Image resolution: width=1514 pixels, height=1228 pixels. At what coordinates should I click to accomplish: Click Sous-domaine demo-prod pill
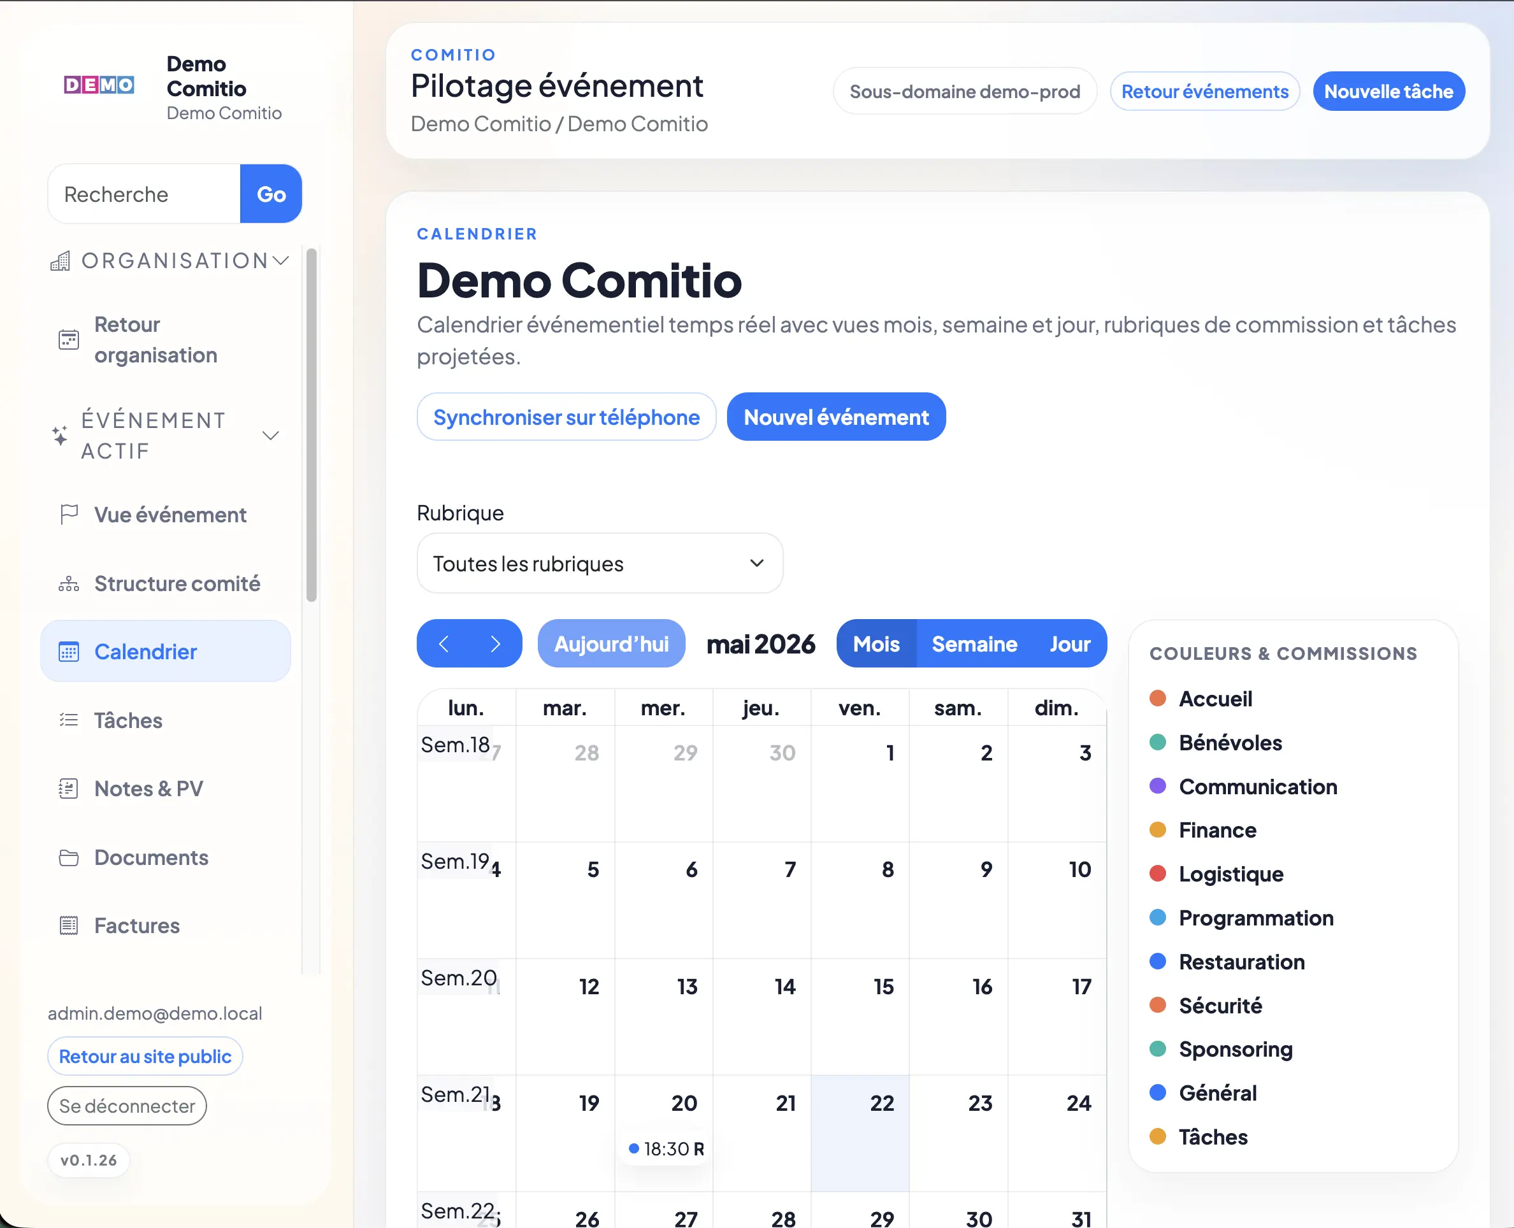point(965,91)
